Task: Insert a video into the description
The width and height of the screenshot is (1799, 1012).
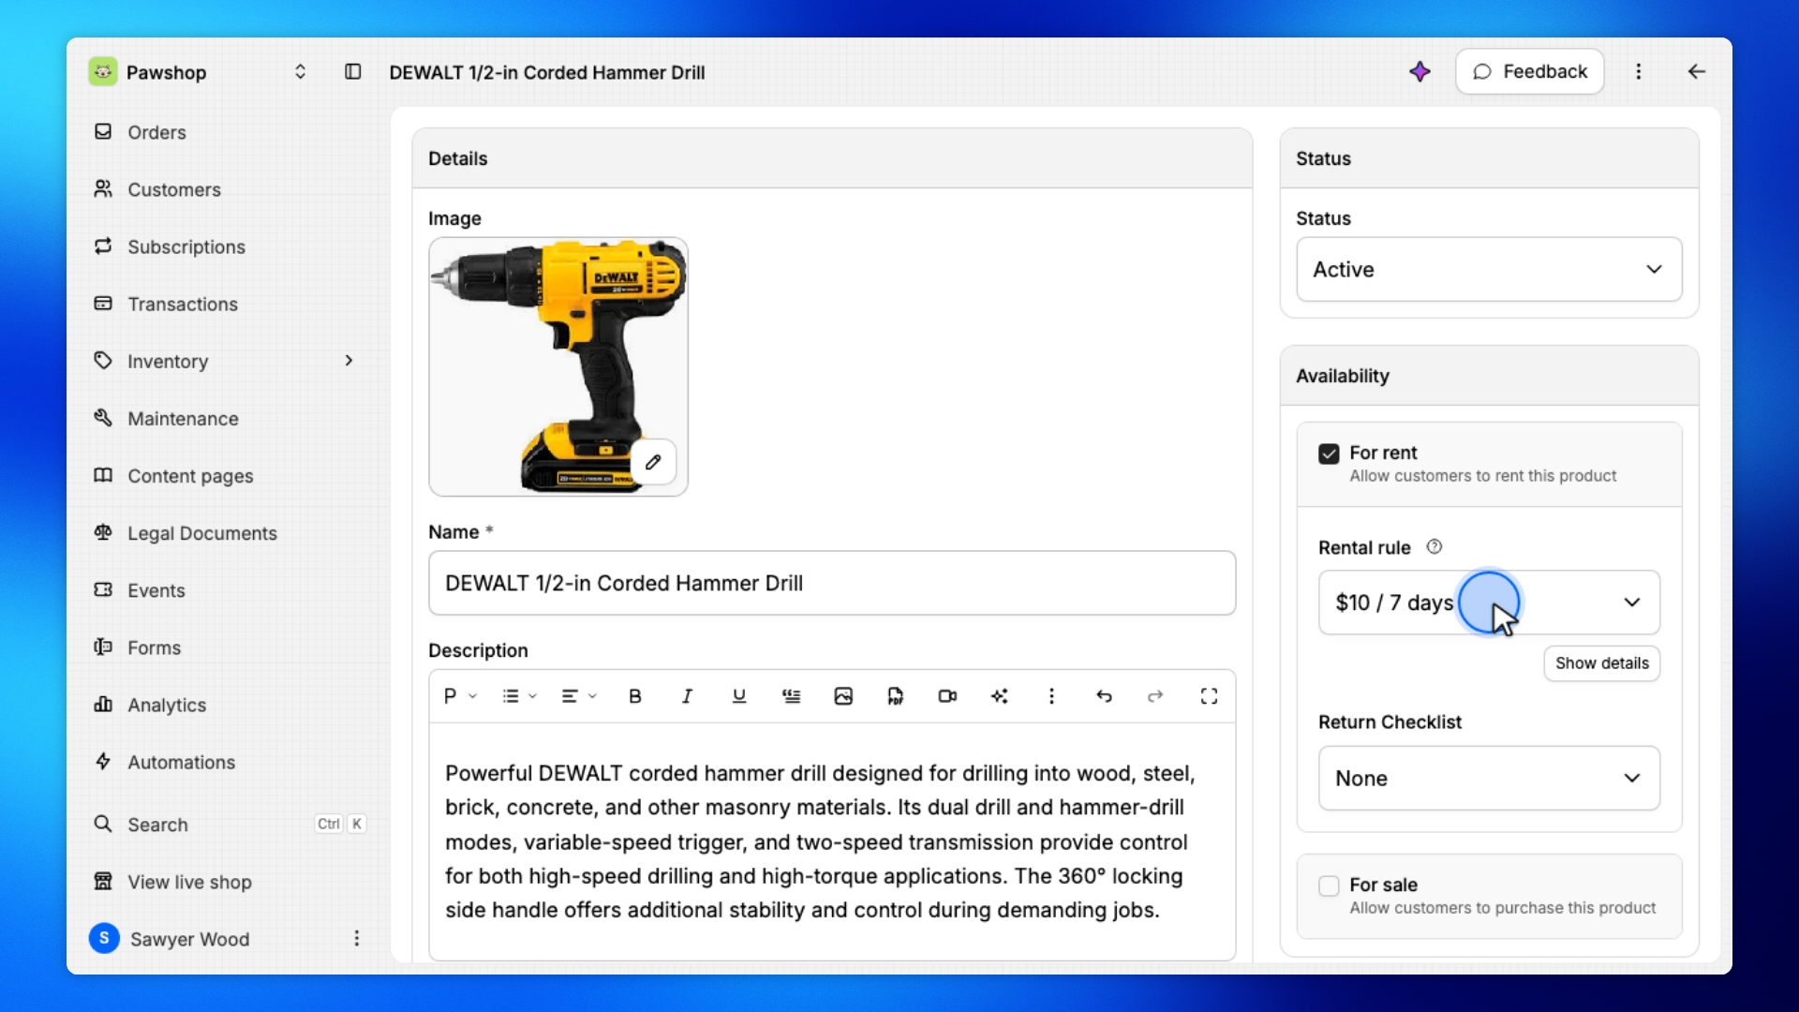Action: (x=947, y=696)
